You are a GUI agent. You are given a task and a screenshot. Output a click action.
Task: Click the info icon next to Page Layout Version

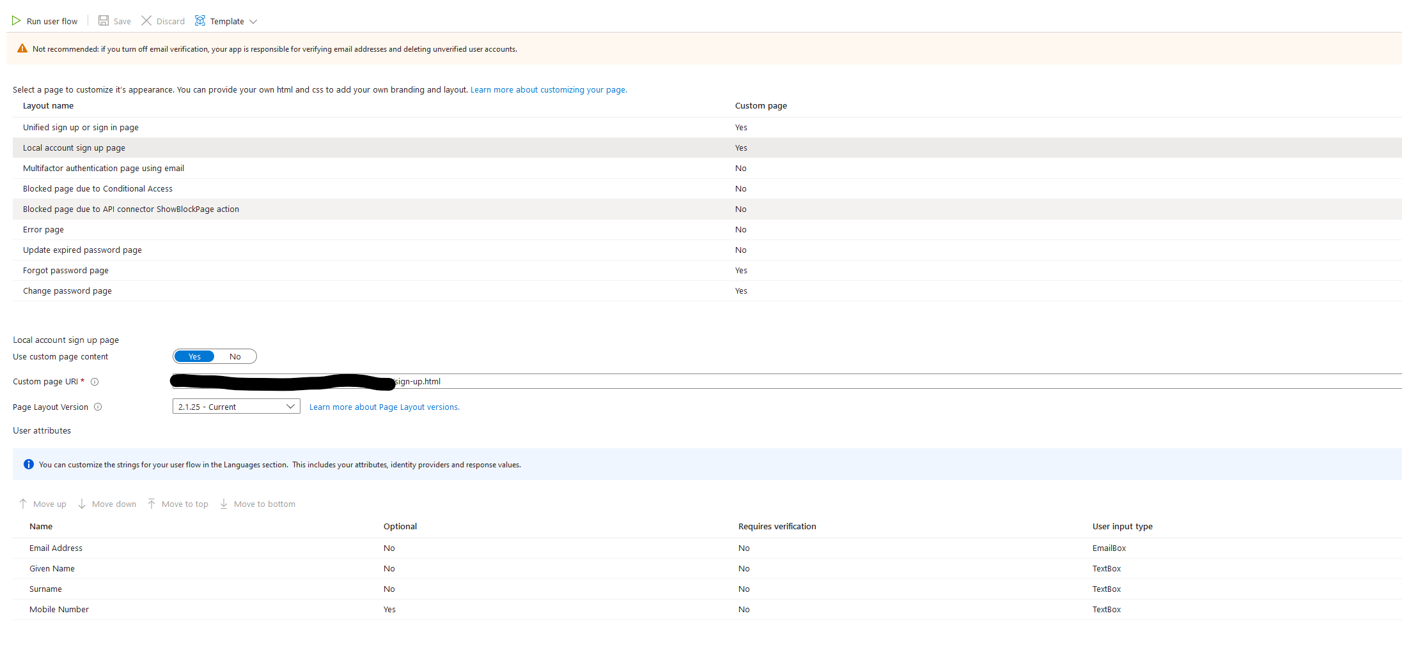coord(98,407)
